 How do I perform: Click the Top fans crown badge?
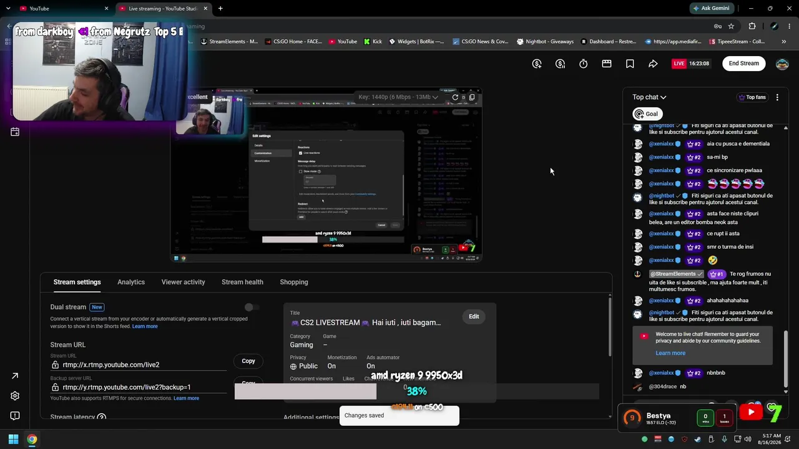pos(752,97)
